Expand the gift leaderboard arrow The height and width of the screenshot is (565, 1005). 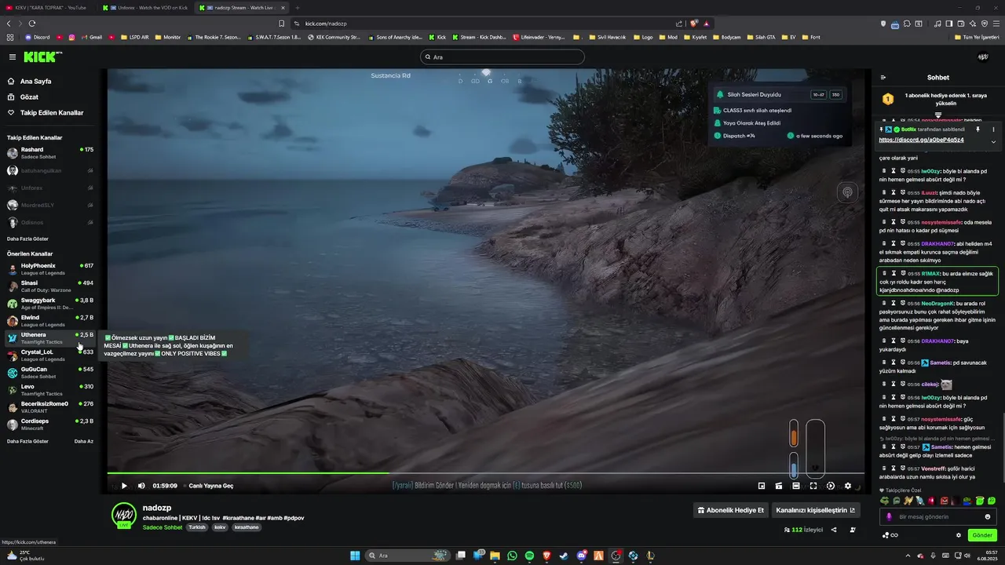click(938, 115)
